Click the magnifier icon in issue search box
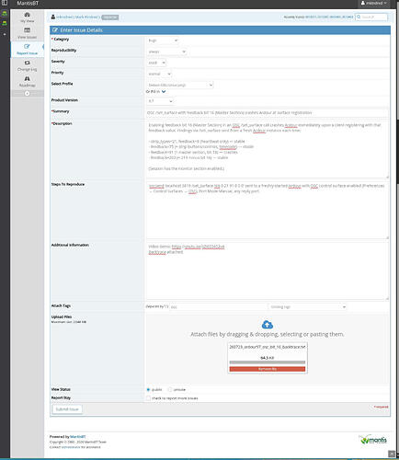 [359, 17]
